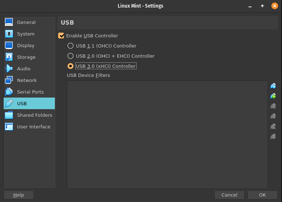Click the Storage disk icon in sidebar
282x202 pixels.
pyautogui.click(x=9, y=57)
